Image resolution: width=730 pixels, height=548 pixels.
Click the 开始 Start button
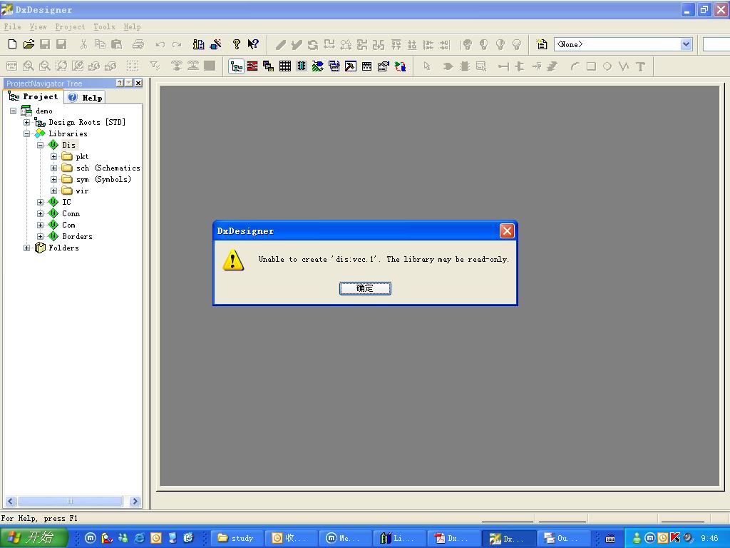click(x=34, y=538)
